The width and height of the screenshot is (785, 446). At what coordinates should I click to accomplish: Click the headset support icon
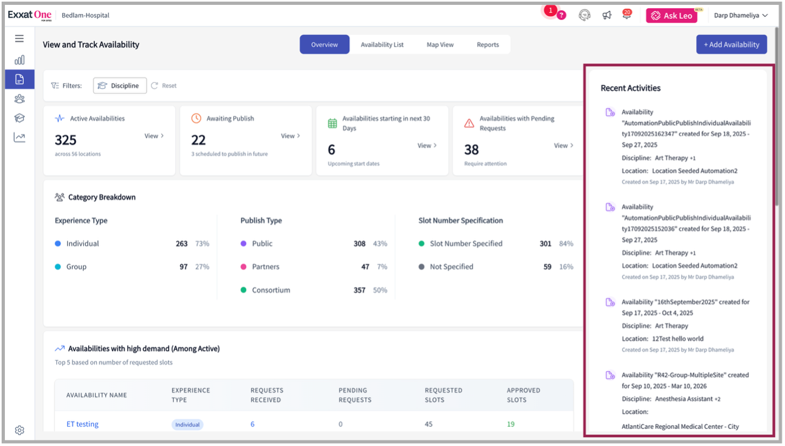pos(584,16)
